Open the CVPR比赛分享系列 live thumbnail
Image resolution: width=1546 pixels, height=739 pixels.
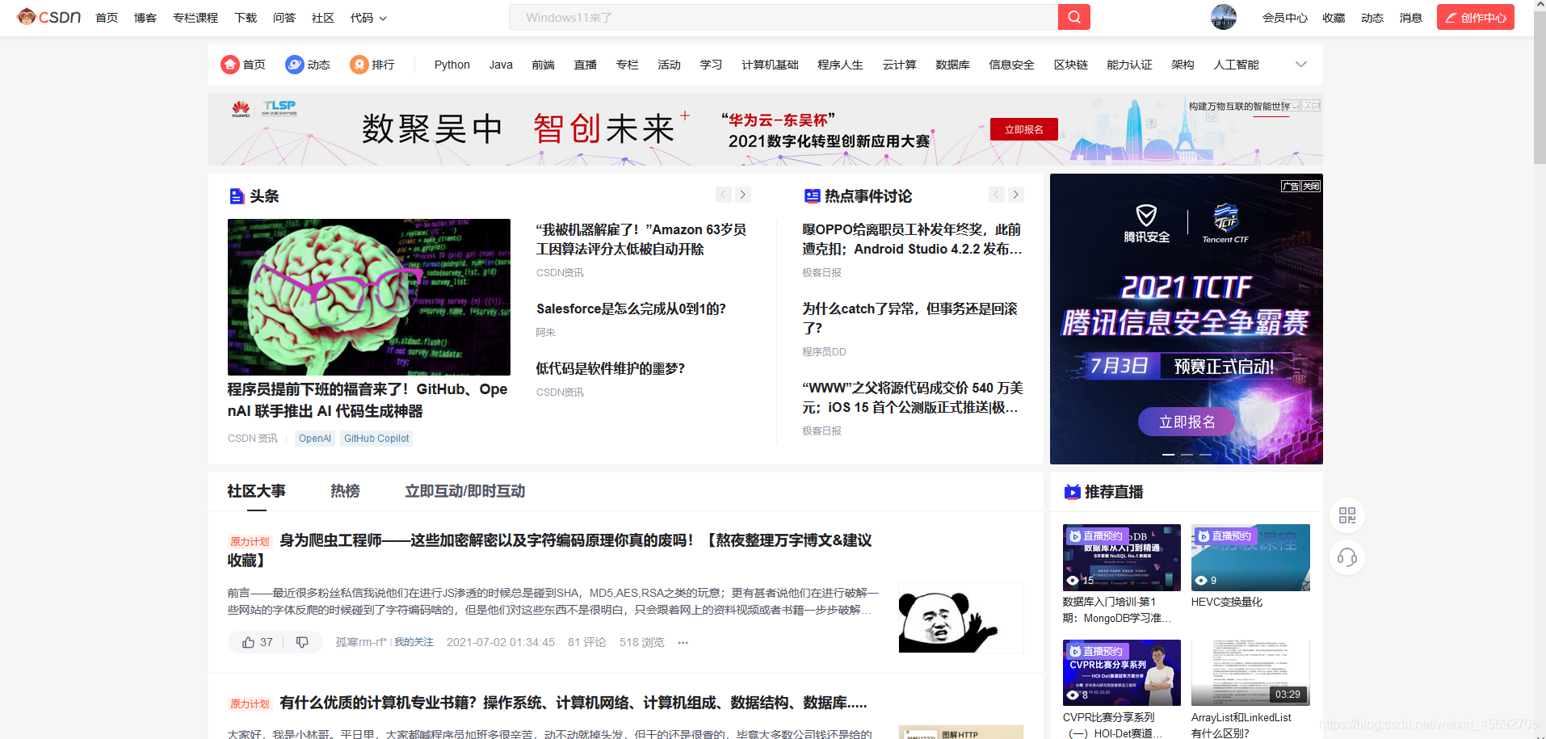coord(1122,673)
